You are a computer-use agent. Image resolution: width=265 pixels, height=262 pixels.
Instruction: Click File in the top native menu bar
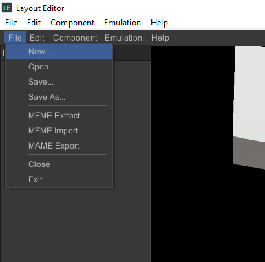pyautogui.click(x=11, y=23)
